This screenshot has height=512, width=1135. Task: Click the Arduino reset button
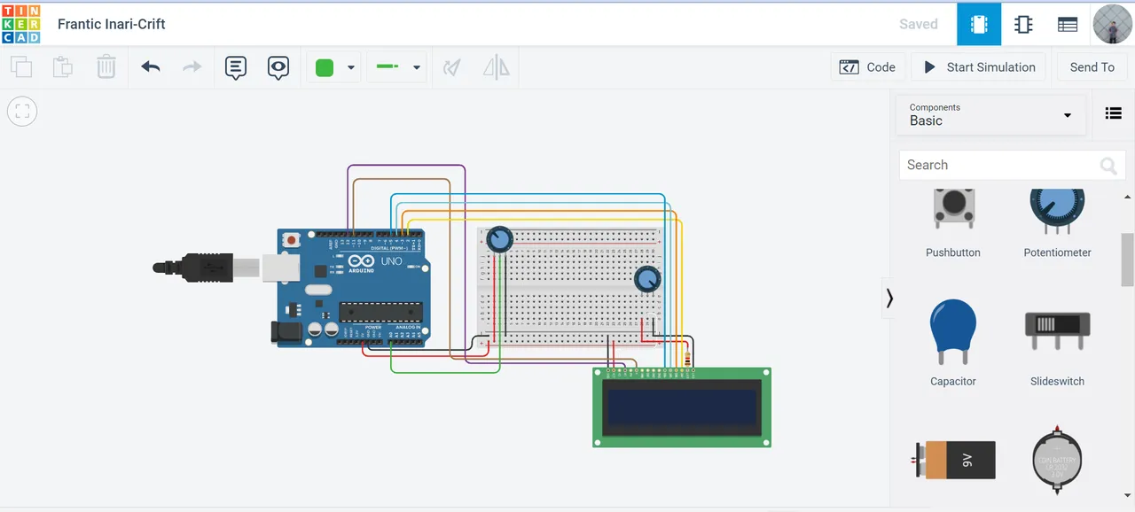[291, 240]
